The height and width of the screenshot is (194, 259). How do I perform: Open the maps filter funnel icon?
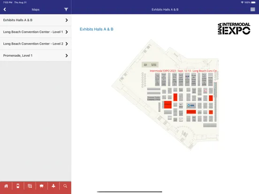[66, 9]
